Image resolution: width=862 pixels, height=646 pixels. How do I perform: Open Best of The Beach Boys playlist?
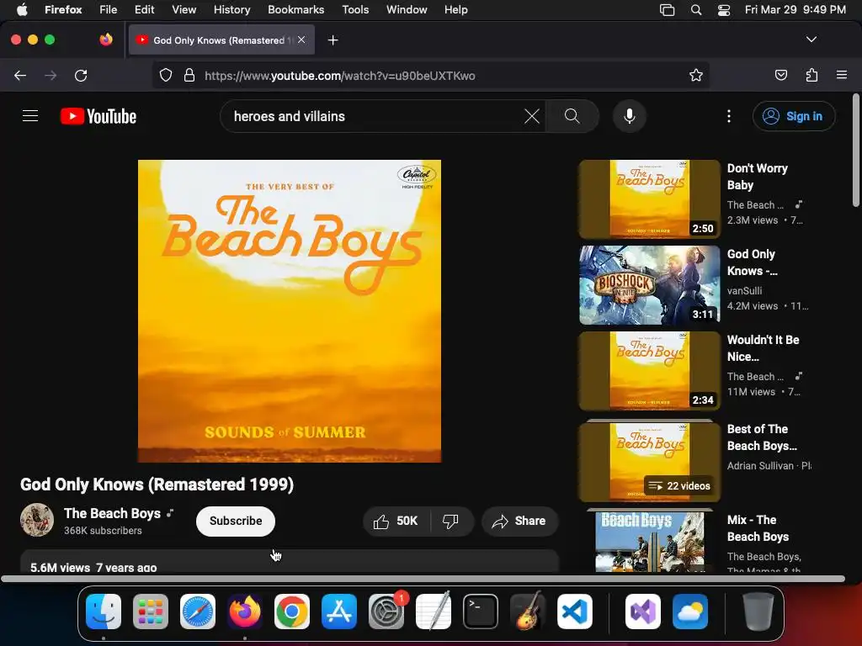[x=649, y=462]
